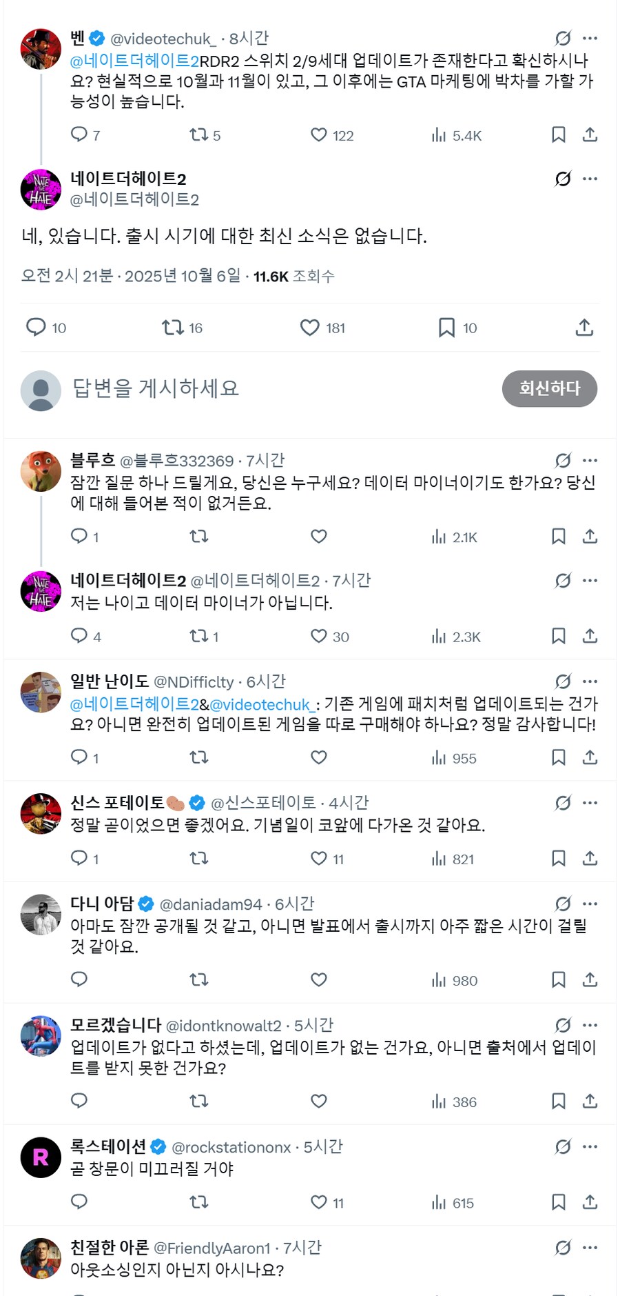Open the 11.6K 조회수 view count
Screen dimensions: 620x1296
(293, 277)
